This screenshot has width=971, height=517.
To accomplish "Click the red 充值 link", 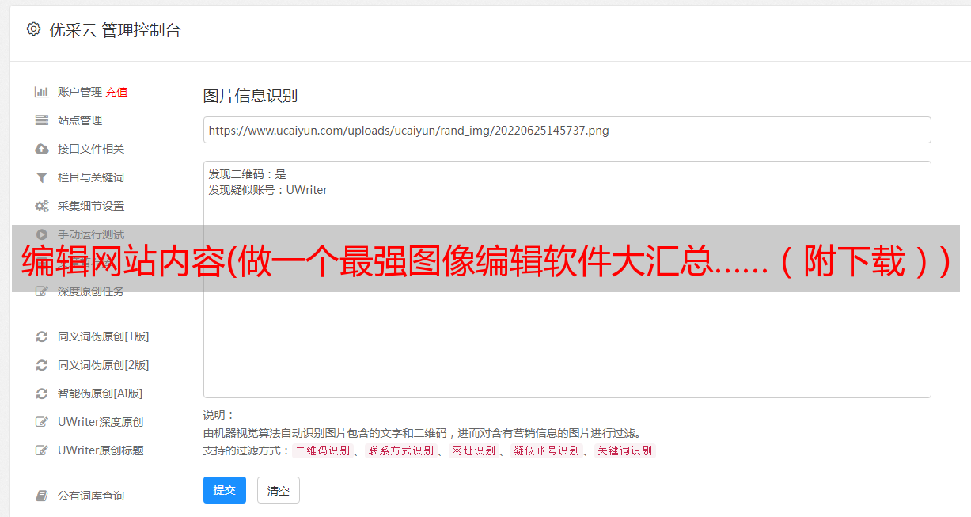I will click(116, 92).
